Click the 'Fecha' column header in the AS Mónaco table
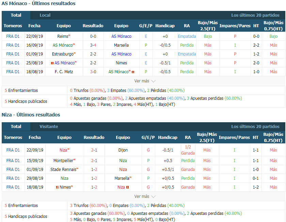286x222 pixels. pos(34,26)
